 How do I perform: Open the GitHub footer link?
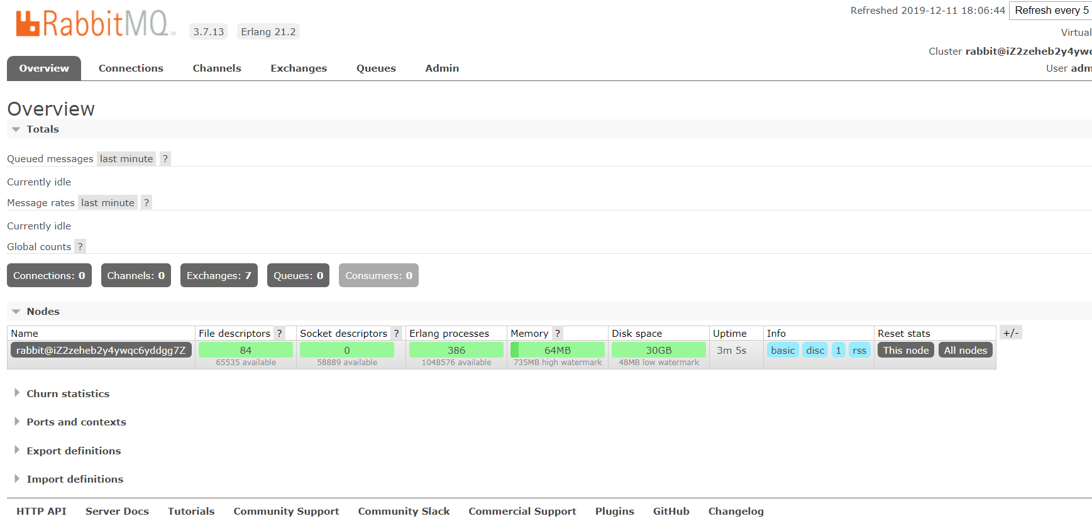coord(671,512)
